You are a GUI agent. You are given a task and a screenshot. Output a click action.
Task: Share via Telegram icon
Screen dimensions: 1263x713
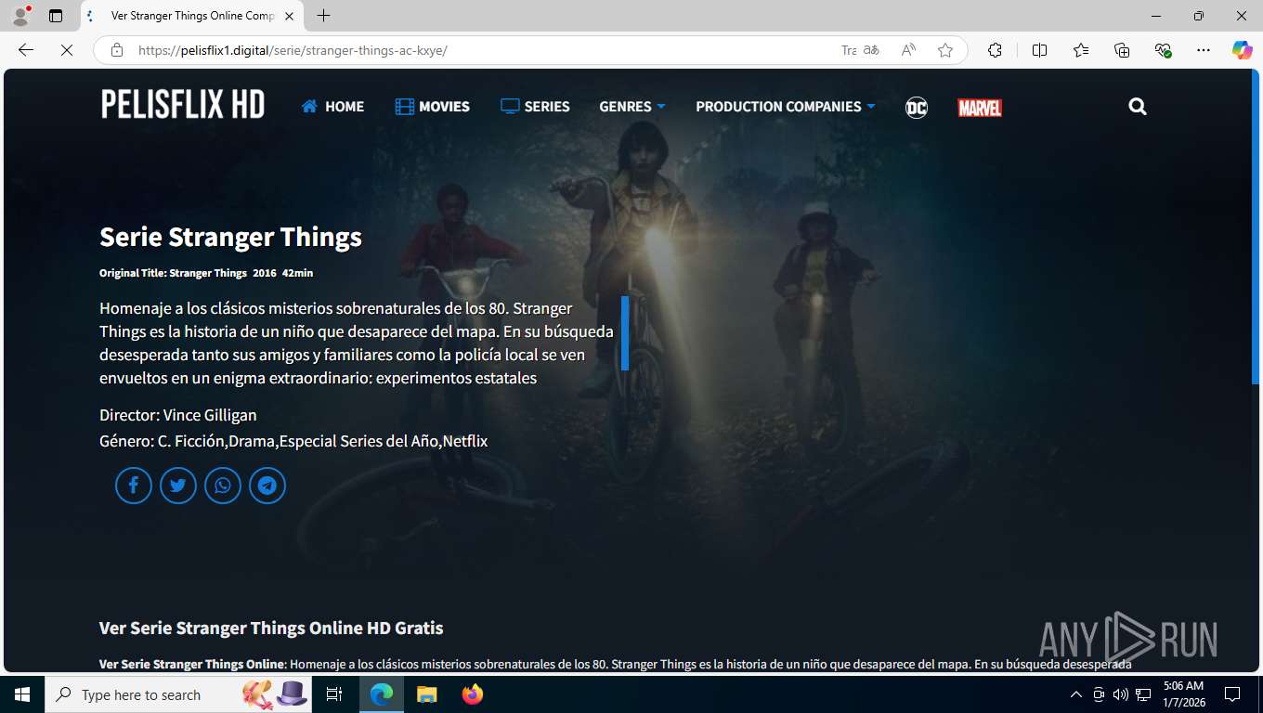pyautogui.click(x=267, y=486)
